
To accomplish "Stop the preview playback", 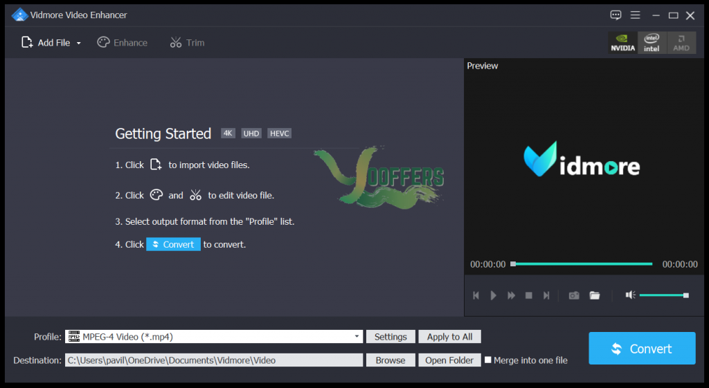I will click(528, 295).
